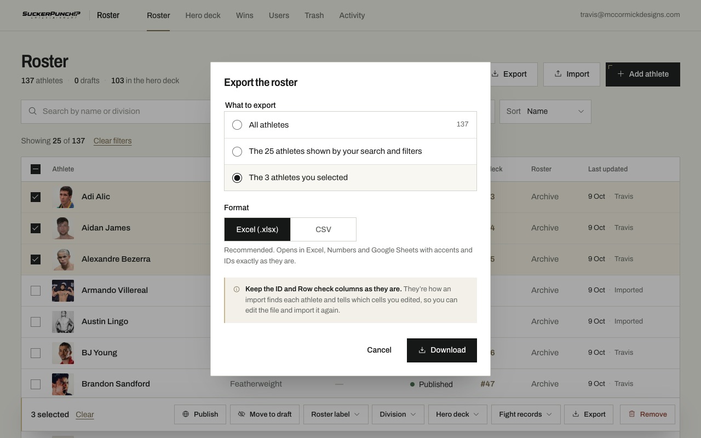Uncheck Adi Alic's row checkbox
Image resolution: width=701 pixels, height=438 pixels.
coord(36,197)
